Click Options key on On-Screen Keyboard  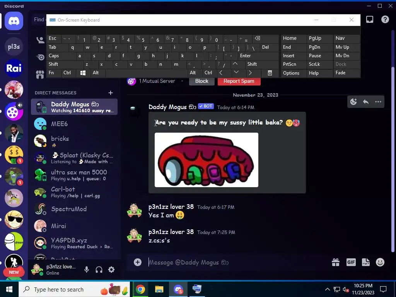point(293,73)
